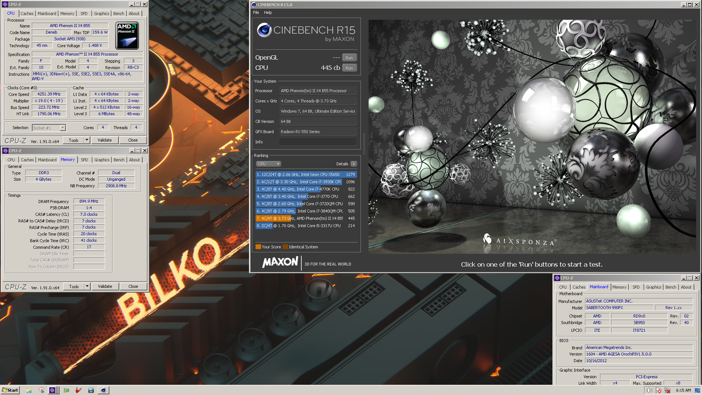Open the blue bar-chart taskbar icon
This screenshot has width=702, height=395.
tap(91, 390)
